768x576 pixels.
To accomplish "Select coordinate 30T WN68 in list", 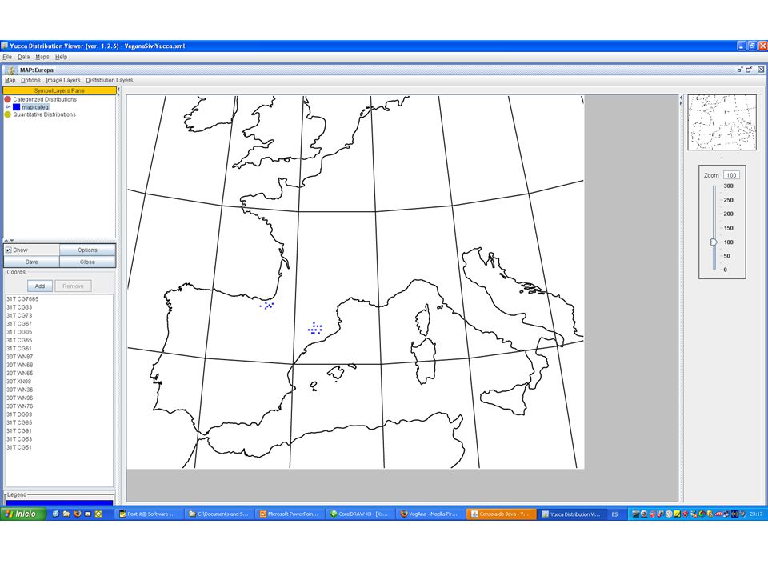I will tap(19, 365).
